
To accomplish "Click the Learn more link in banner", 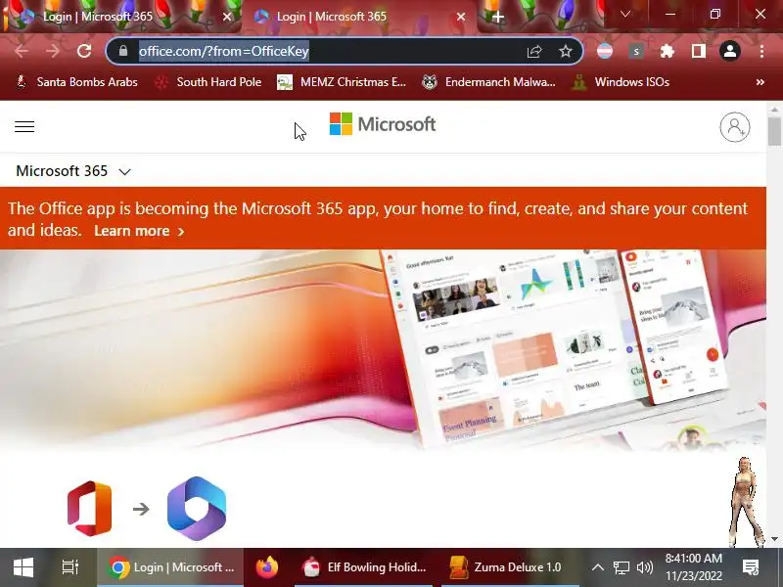I will pyautogui.click(x=139, y=231).
